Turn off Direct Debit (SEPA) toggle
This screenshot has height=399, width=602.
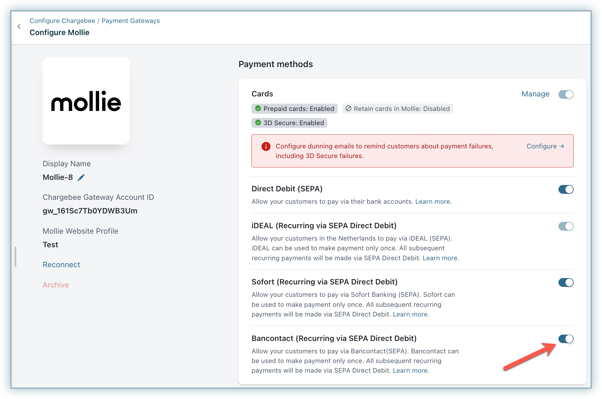[566, 190]
